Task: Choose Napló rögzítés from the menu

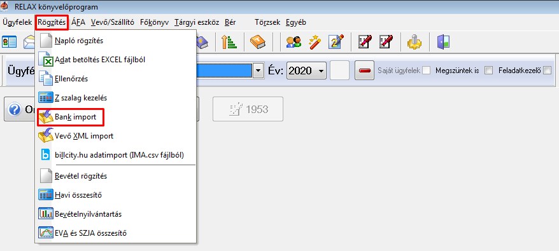Action: click(x=115, y=41)
